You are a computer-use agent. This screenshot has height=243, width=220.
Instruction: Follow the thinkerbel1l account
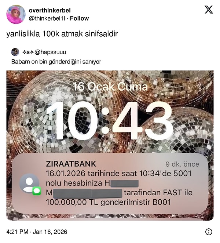79,18
